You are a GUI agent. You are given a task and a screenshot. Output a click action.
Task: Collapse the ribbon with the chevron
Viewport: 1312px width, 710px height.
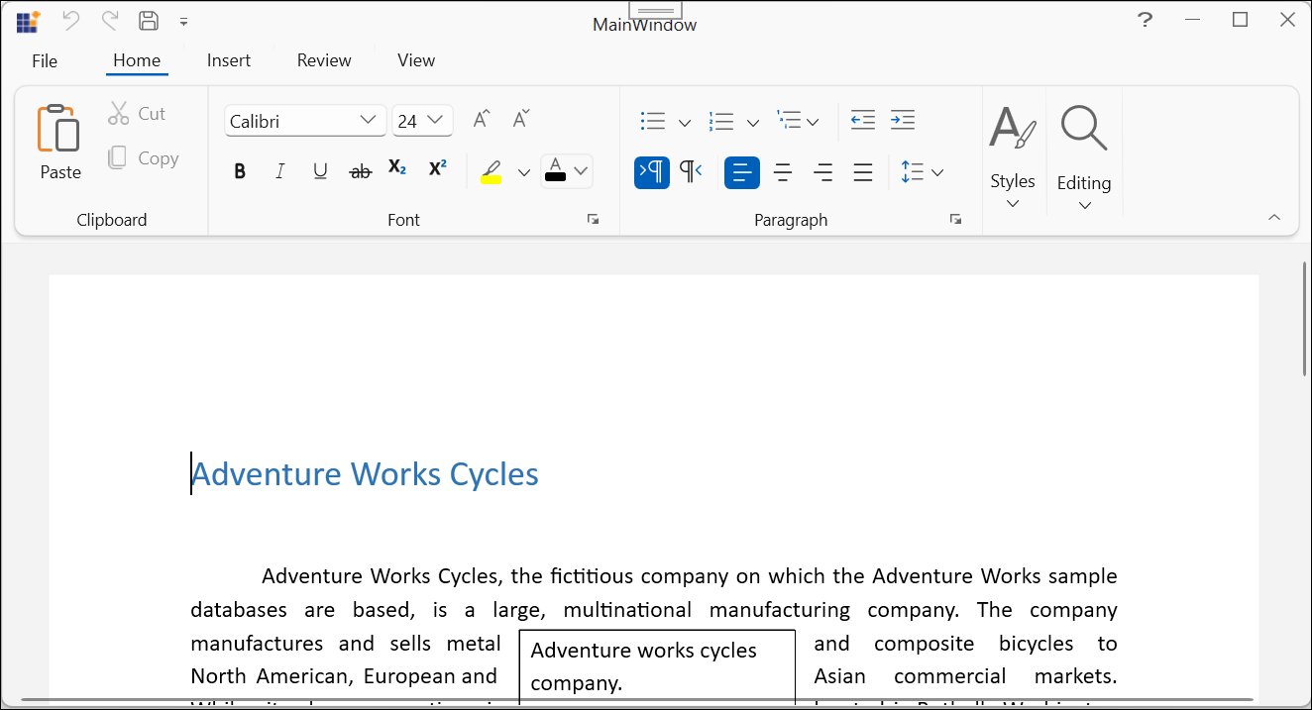coord(1274,218)
